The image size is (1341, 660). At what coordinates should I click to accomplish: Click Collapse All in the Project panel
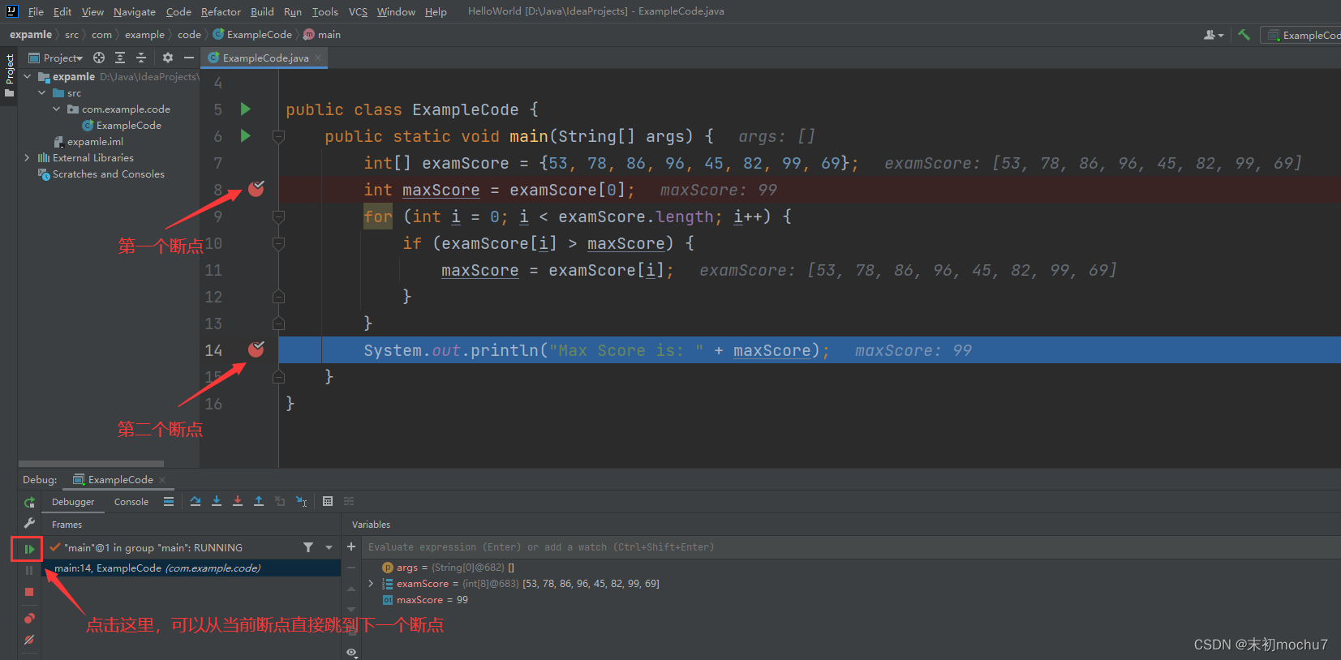(141, 58)
